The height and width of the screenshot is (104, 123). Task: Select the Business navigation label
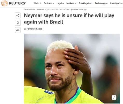(x=48, y=3)
